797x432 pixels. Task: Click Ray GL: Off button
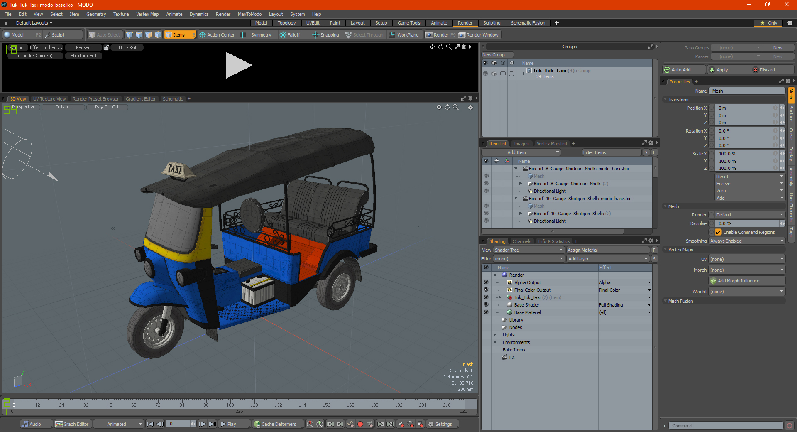click(x=107, y=107)
